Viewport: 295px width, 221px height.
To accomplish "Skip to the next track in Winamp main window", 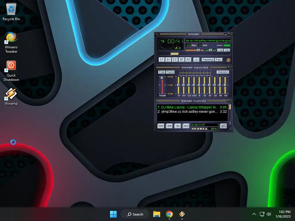I will point(188,60).
